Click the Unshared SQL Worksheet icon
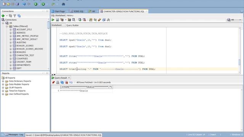This screenshot has width=244, height=137. point(91,20)
